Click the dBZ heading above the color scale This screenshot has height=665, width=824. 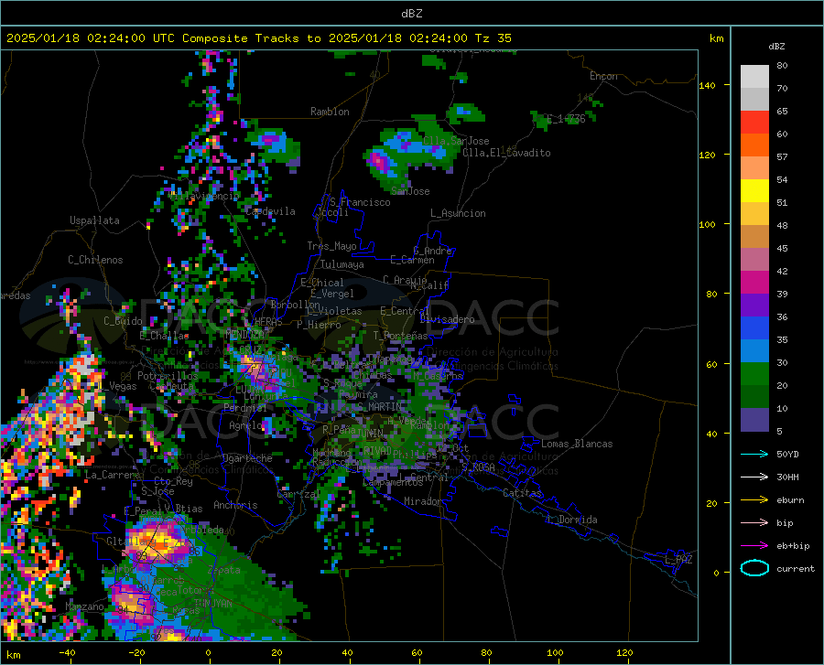[776, 46]
